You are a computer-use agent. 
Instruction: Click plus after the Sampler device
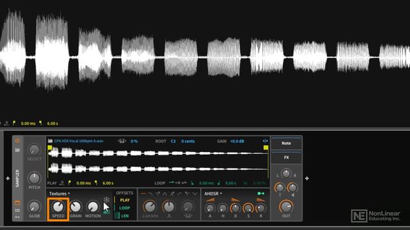pos(307,178)
